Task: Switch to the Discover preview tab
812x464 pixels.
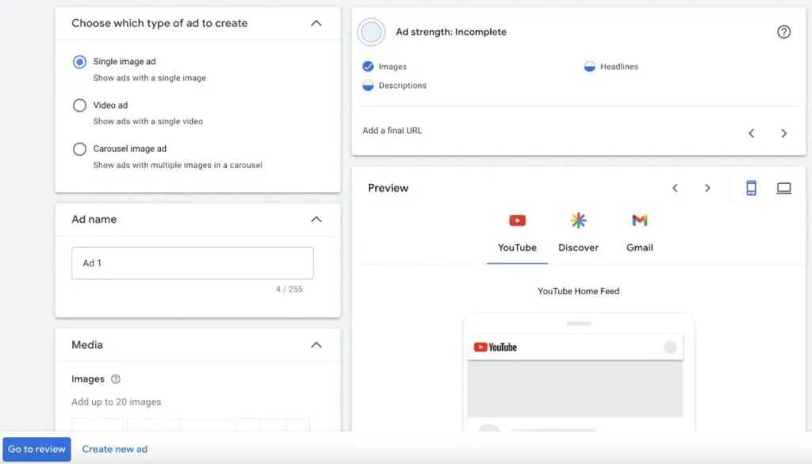Action: coord(578,232)
